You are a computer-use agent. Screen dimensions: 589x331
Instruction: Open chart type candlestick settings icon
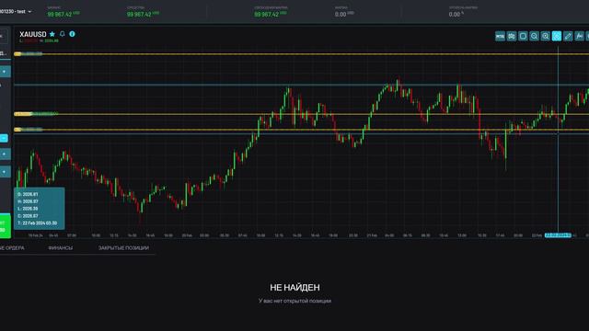click(512, 36)
